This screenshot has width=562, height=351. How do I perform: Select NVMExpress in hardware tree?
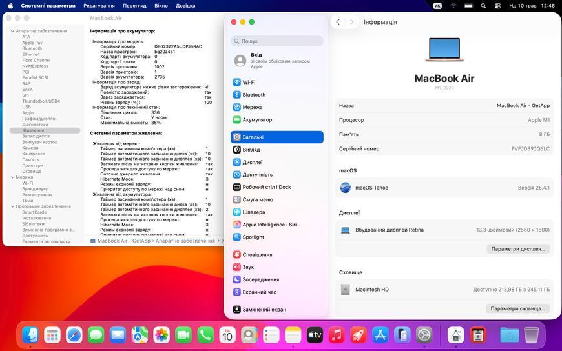click(35, 66)
